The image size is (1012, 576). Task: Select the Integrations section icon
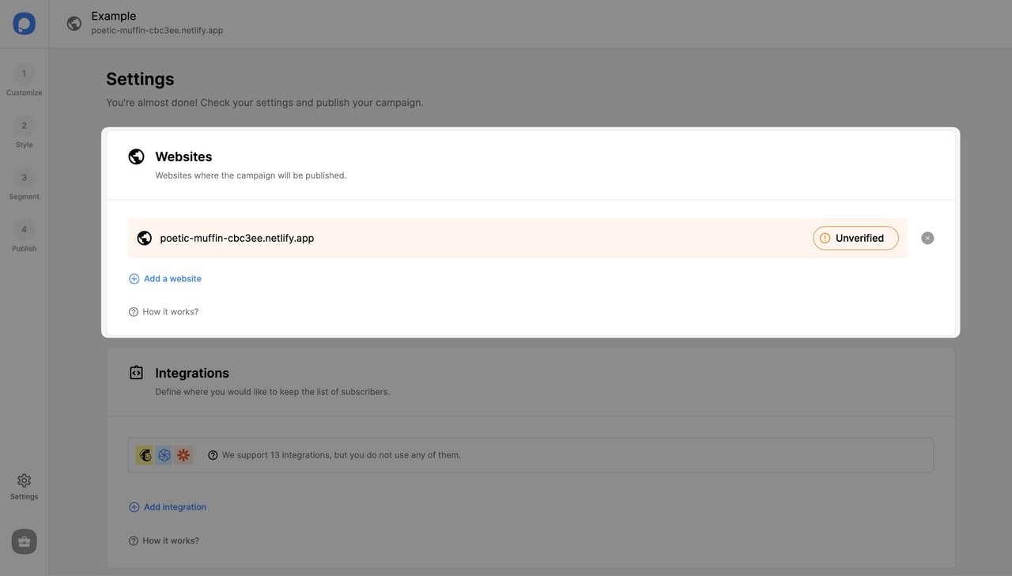[136, 372]
